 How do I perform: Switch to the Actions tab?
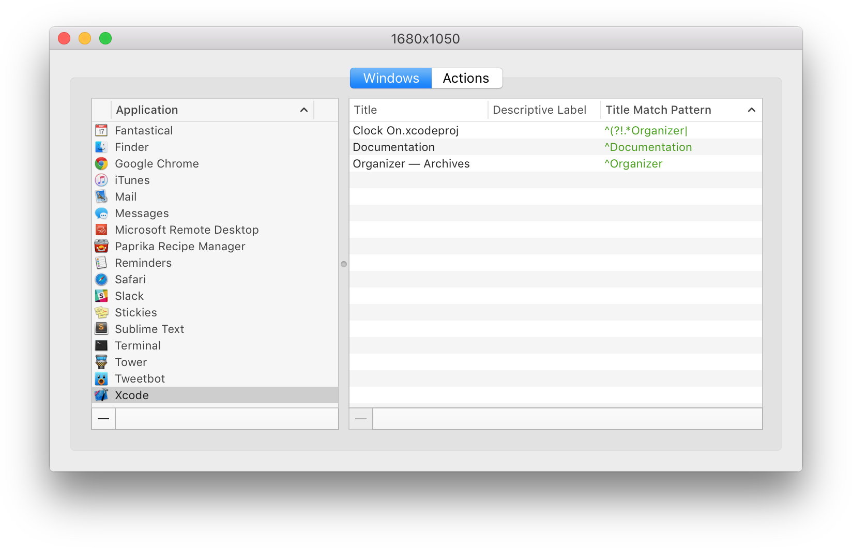tap(466, 78)
